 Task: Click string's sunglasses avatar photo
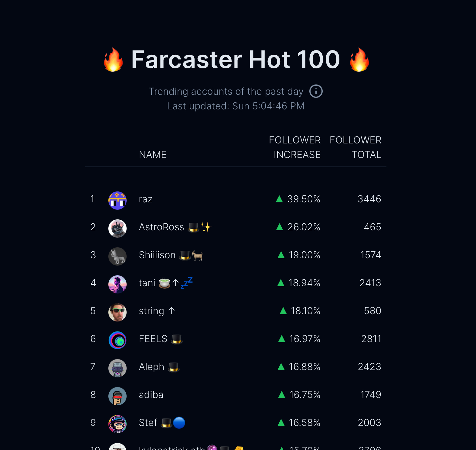pyautogui.click(x=117, y=312)
